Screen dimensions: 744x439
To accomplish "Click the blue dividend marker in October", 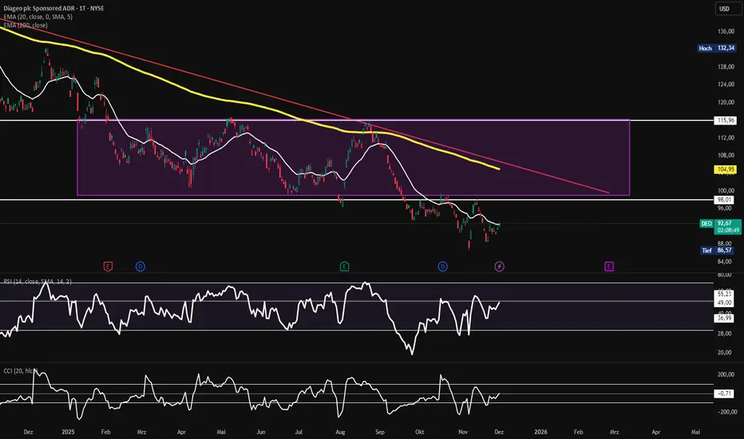I will tap(442, 265).
